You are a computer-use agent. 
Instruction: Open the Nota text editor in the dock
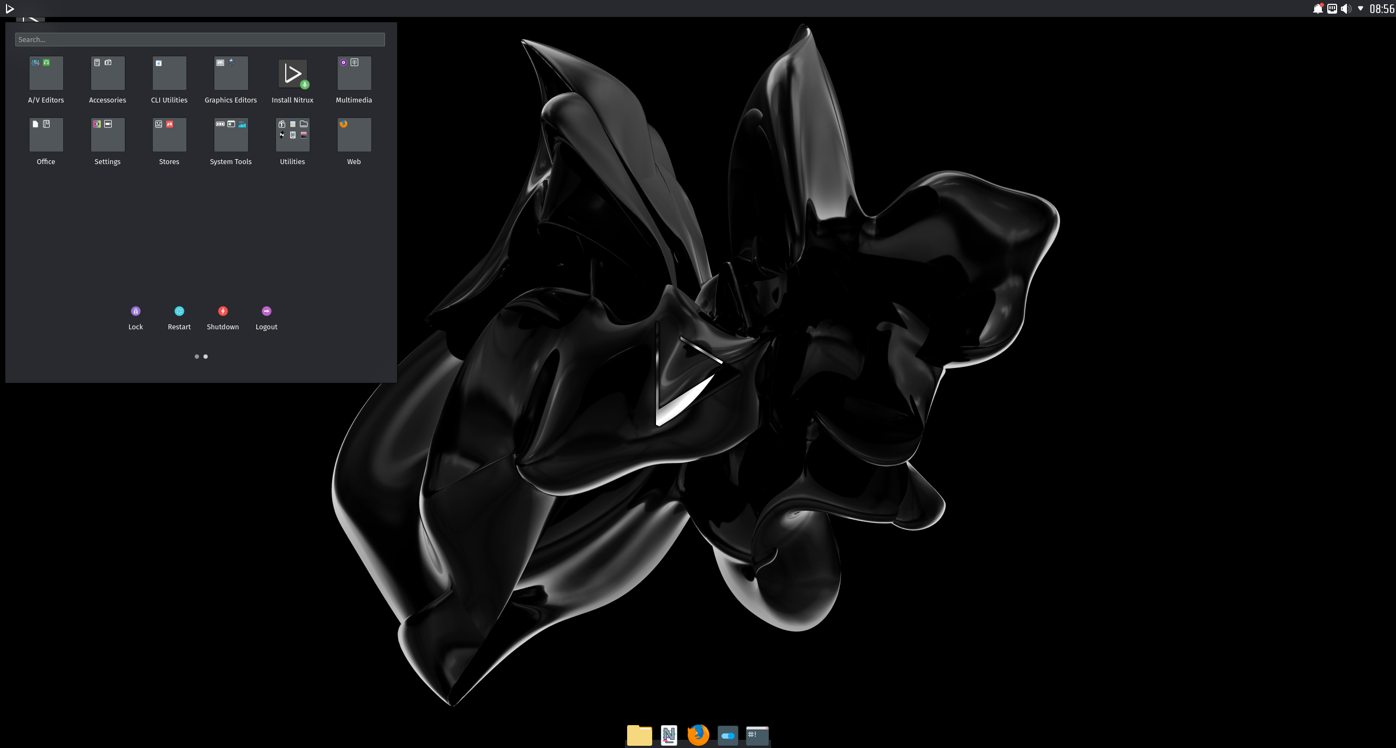pos(669,735)
